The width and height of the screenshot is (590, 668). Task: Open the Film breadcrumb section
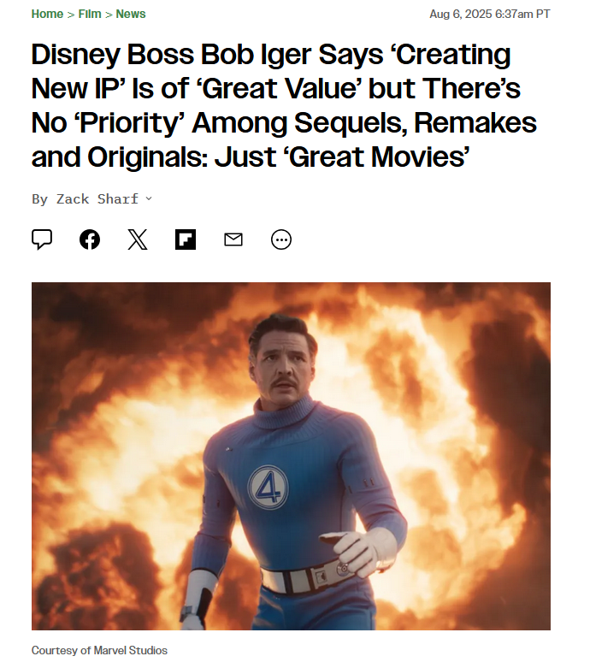click(90, 14)
